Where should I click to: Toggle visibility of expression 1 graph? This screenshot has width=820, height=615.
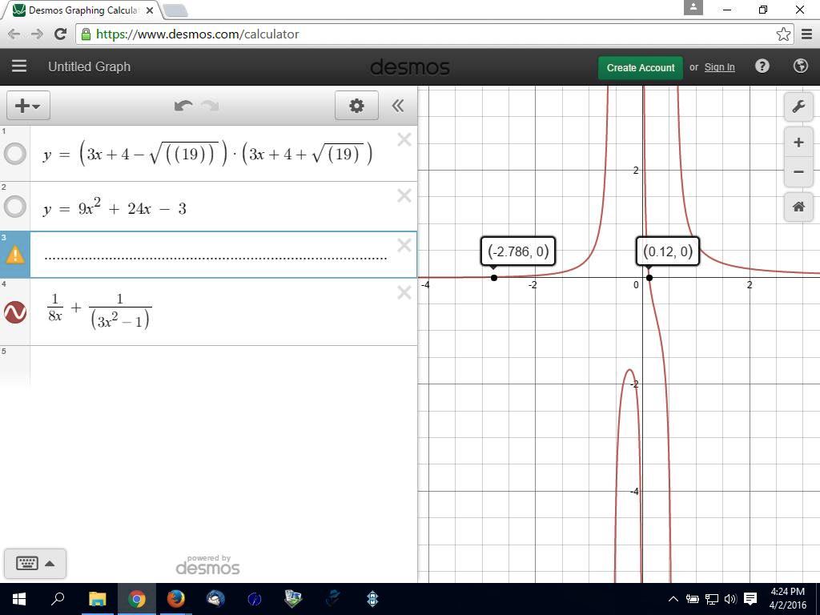[x=15, y=155]
